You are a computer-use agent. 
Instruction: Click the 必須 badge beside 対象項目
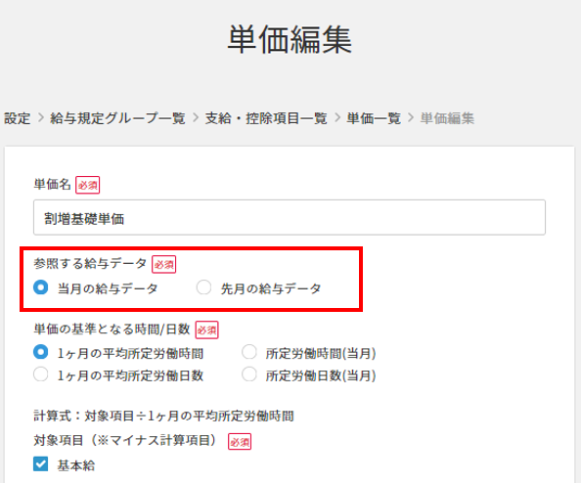240,442
